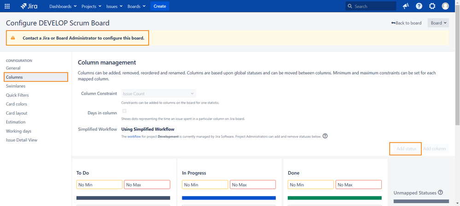Image resolution: width=460 pixels, height=206 pixels.
Task: Click the Unmapped Statuses help icon
Action: 440,193
